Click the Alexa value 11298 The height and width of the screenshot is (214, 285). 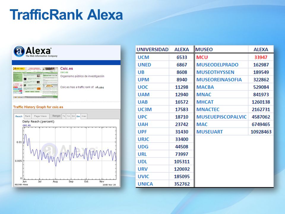point(182,87)
